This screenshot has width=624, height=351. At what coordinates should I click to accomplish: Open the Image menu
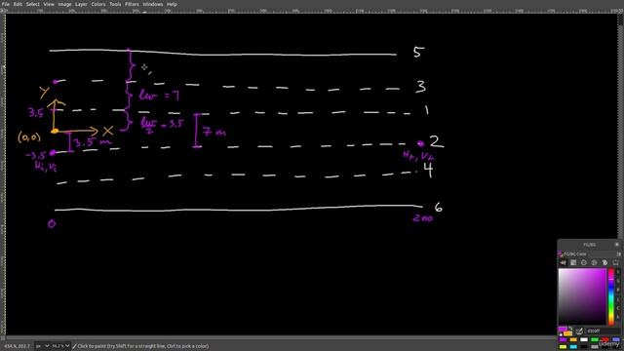pos(64,4)
